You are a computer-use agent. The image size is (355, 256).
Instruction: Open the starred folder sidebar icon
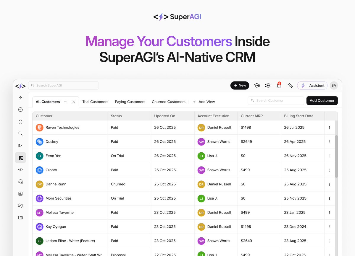click(x=20, y=218)
